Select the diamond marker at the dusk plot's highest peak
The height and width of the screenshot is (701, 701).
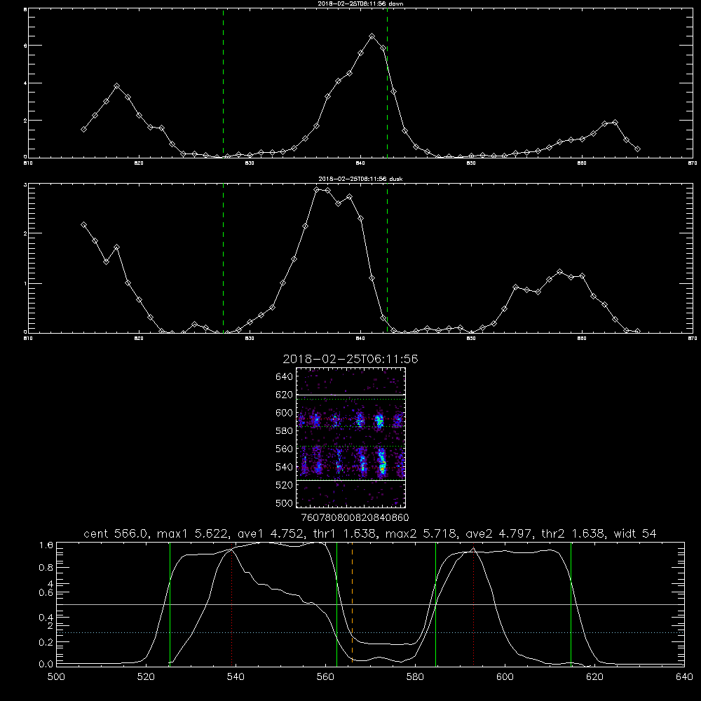click(317, 189)
